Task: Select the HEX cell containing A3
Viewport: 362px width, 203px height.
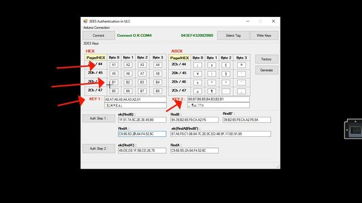Action: 142,65
